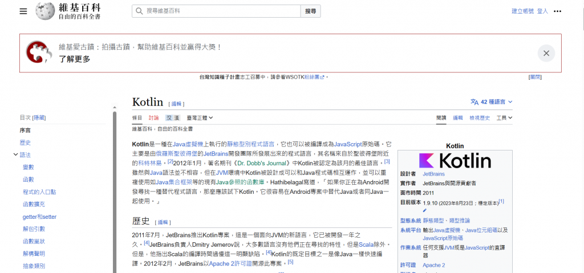
Task: Click the 編輯 link beside 歷史 heading
Action: [163, 222]
